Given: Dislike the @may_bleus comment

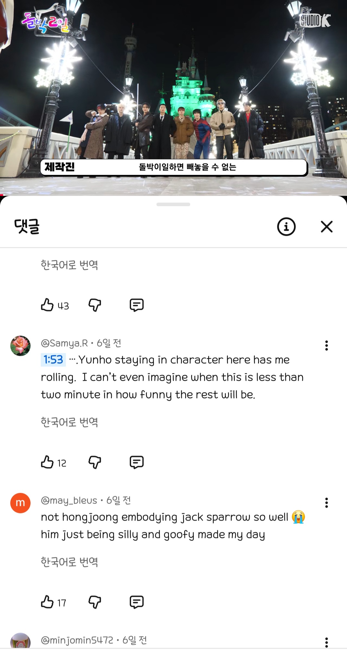Looking at the screenshot, I should pos(95,602).
